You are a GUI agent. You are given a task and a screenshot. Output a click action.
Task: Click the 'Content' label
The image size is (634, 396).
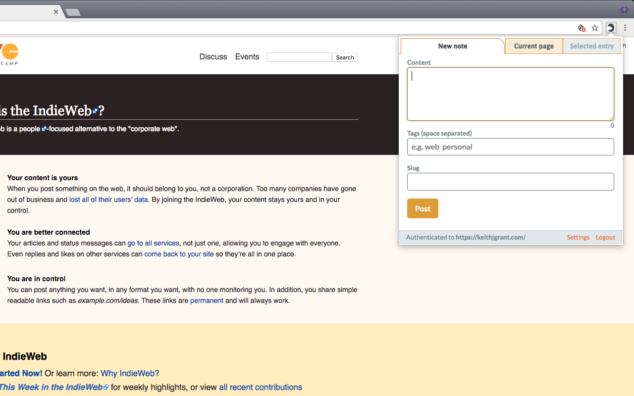point(419,62)
